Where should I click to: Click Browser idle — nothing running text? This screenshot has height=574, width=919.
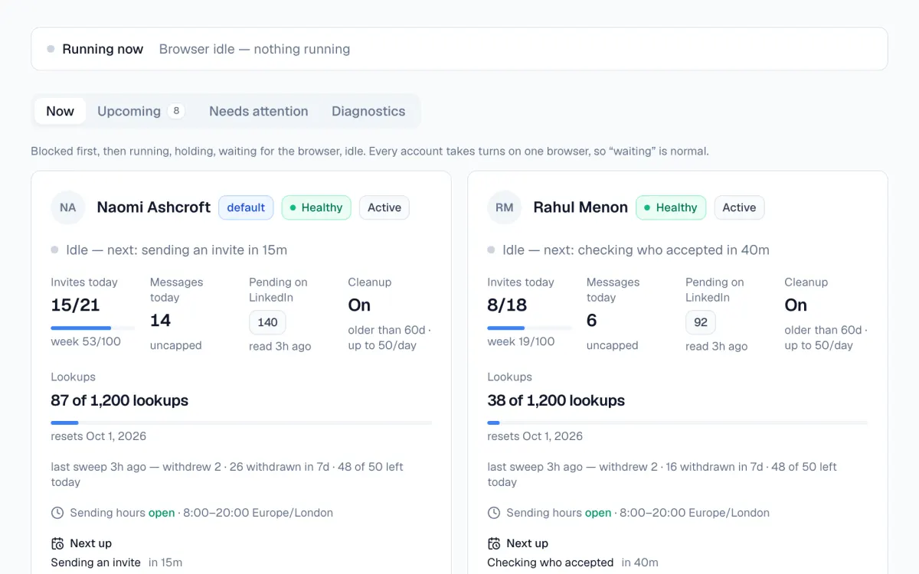[254, 49]
